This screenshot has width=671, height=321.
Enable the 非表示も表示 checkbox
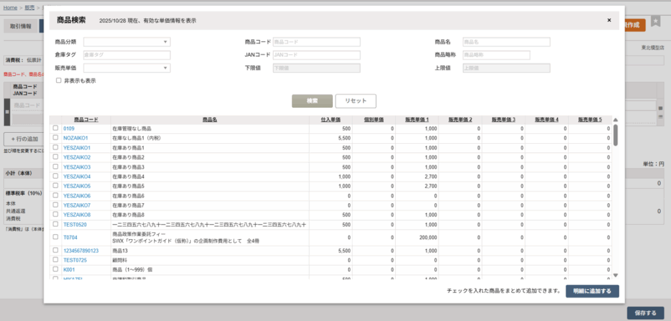(58, 80)
